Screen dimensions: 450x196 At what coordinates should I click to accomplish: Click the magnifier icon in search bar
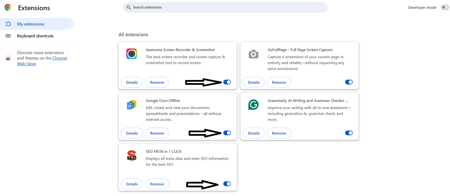pyautogui.click(x=128, y=7)
